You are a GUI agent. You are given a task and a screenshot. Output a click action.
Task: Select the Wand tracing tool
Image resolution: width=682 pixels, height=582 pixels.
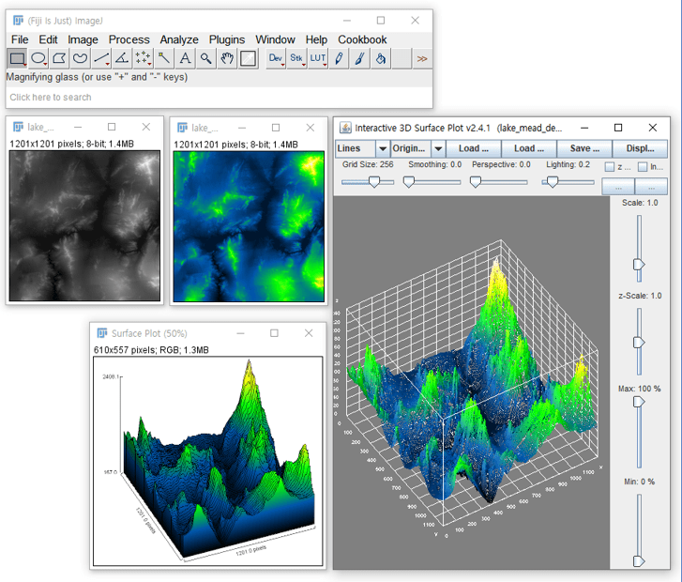tap(164, 58)
